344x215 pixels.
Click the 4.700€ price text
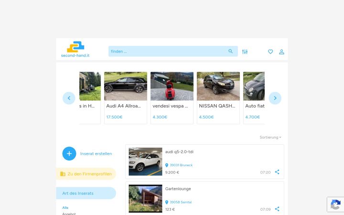253,117
